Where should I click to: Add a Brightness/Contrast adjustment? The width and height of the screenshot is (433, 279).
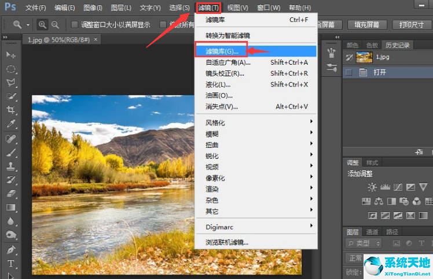[372, 187]
